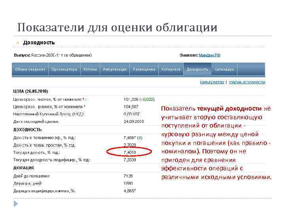Click the blue play arrow icon

[16, 204]
